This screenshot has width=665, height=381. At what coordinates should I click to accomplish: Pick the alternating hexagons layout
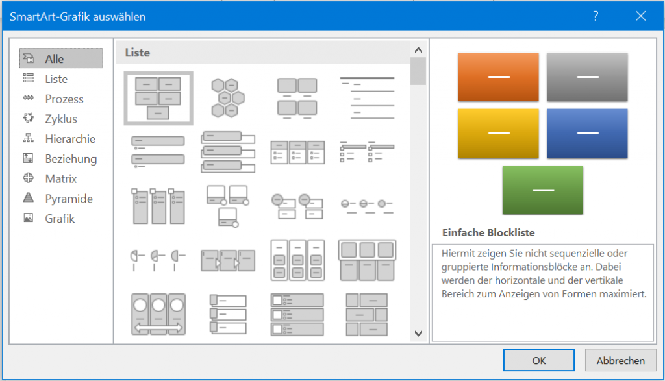228,98
